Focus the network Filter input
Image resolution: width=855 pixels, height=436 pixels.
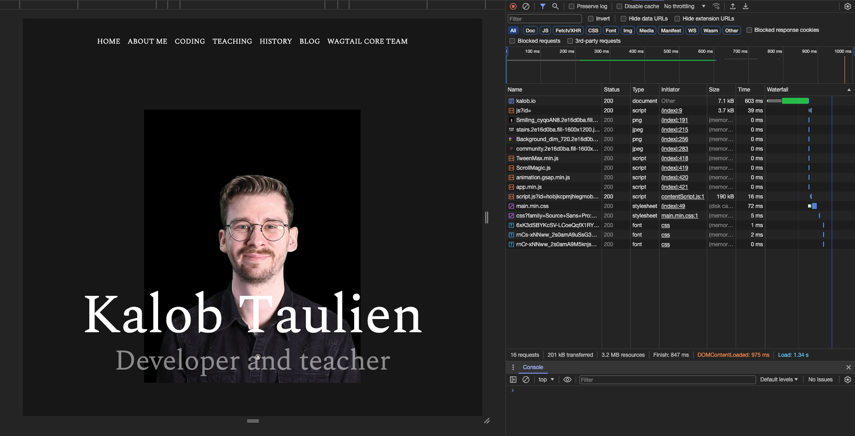545,19
